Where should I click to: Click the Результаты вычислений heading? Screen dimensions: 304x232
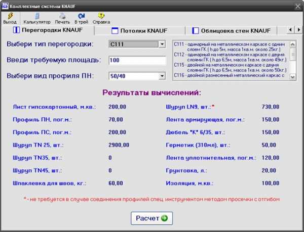(x=152, y=92)
